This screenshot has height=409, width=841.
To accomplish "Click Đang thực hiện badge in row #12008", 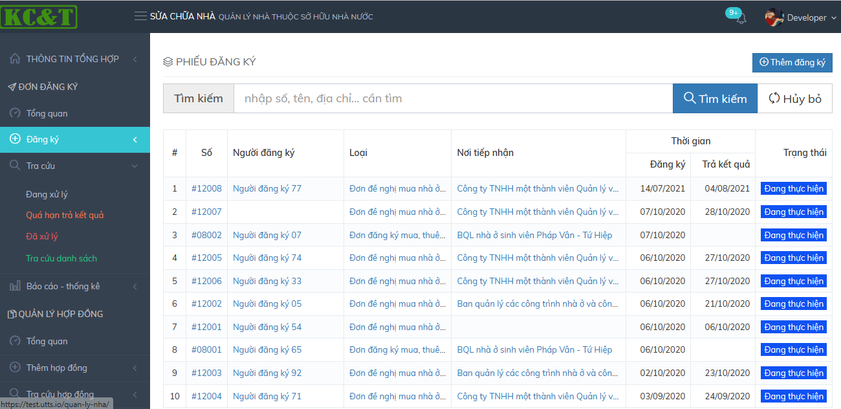I will click(x=794, y=188).
